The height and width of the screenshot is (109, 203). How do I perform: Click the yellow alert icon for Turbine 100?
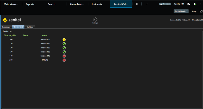[x=64, y=40]
